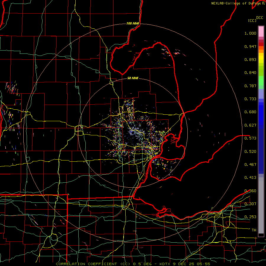Image resolution: width=266 pixels, height=266 pixels.
Task: Click the 0.573 scale value
Action: (x=250, y=138)
